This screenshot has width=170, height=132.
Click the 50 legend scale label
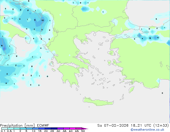tap(83, 131)
